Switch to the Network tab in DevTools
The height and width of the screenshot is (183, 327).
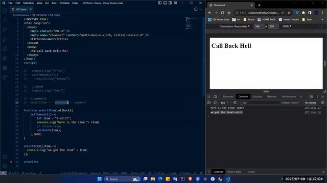click(x=271, y=97)
